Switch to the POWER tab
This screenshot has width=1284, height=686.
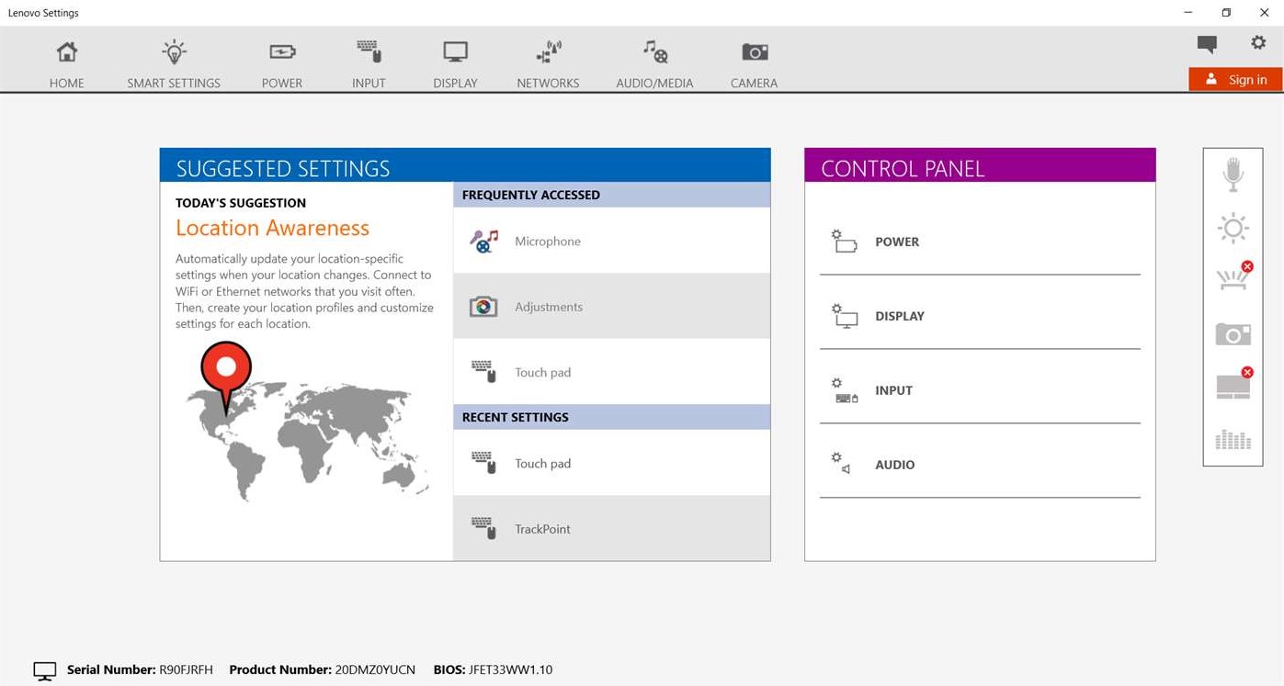282,64
